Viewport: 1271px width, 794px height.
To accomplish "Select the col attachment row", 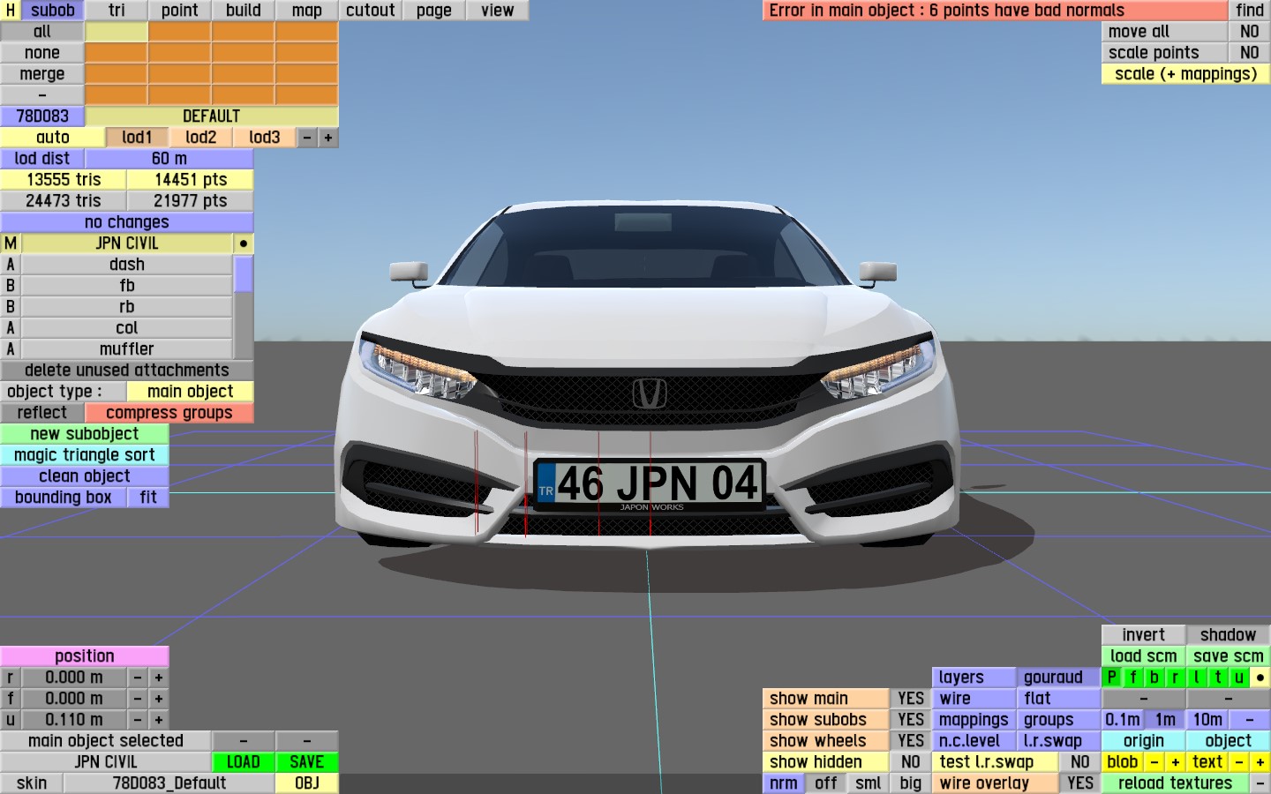I will (x=127, y=328).
